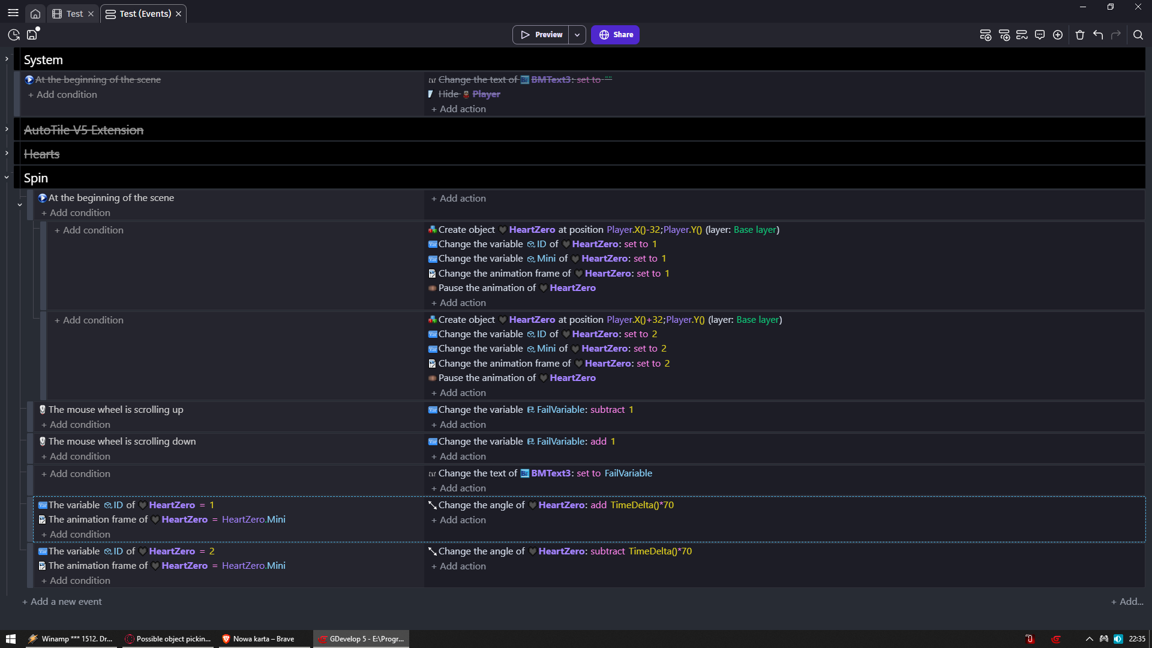Select condition variable ID of HeartZero = 1

tap(126, 505)
